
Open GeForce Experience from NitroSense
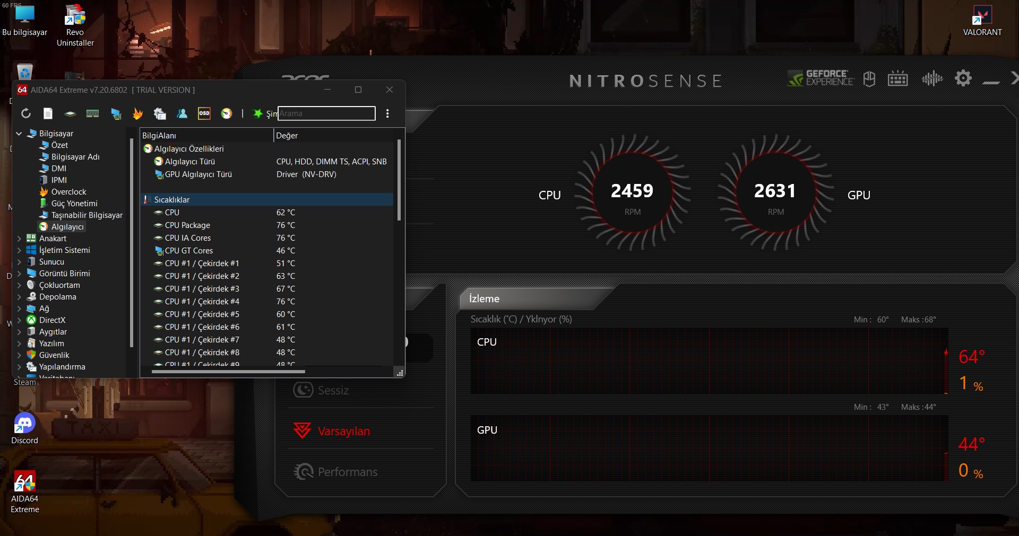click(821, 78)
